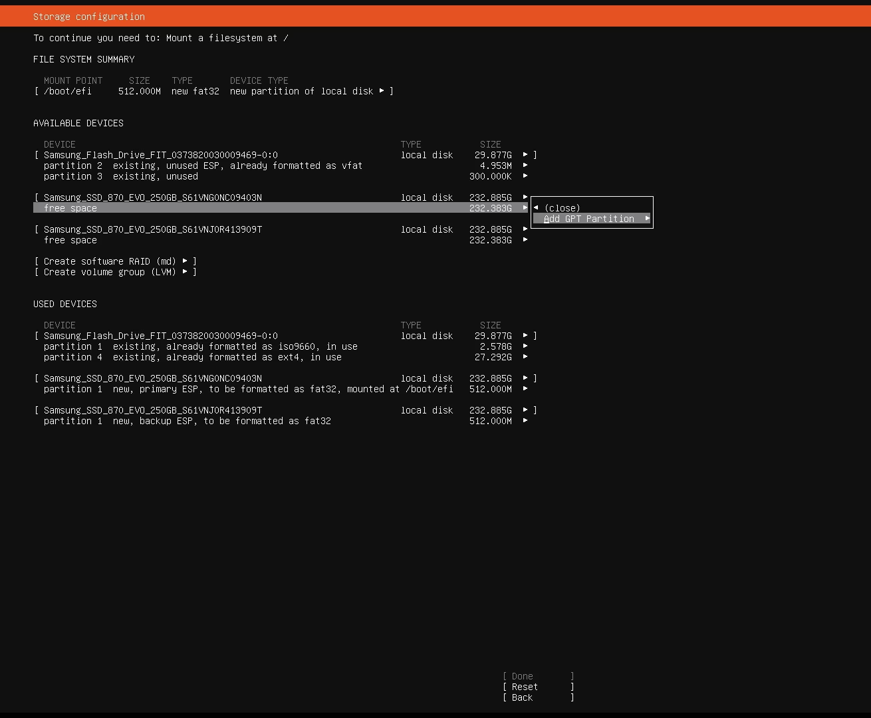Screen dimensions: 871x718
Task: Select used SSD S61VNJ0R413909T device name
Action: 153,410
